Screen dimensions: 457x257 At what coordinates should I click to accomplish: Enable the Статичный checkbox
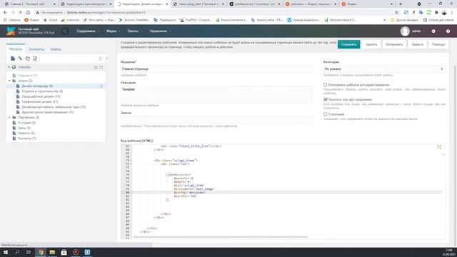click(326, 114)
